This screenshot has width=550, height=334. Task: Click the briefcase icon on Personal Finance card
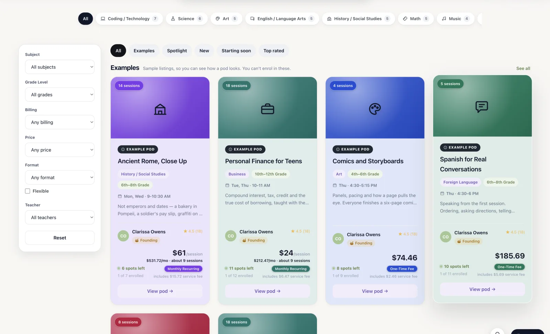(267, 109)
